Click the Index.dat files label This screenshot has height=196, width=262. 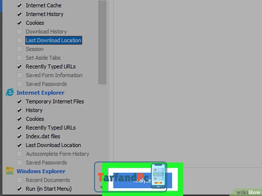coord(43,137)
